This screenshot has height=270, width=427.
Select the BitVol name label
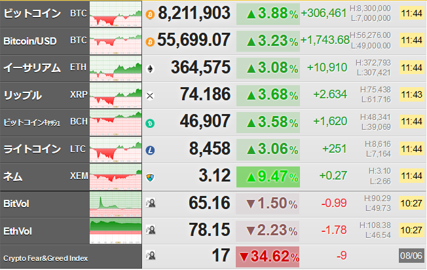click(16, 204)
